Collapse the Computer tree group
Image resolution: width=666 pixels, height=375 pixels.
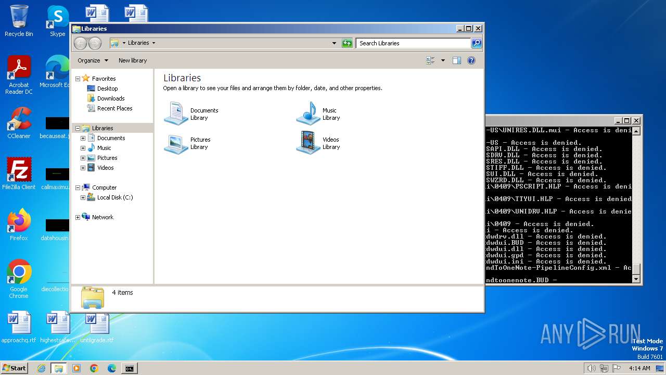point(78,187)
